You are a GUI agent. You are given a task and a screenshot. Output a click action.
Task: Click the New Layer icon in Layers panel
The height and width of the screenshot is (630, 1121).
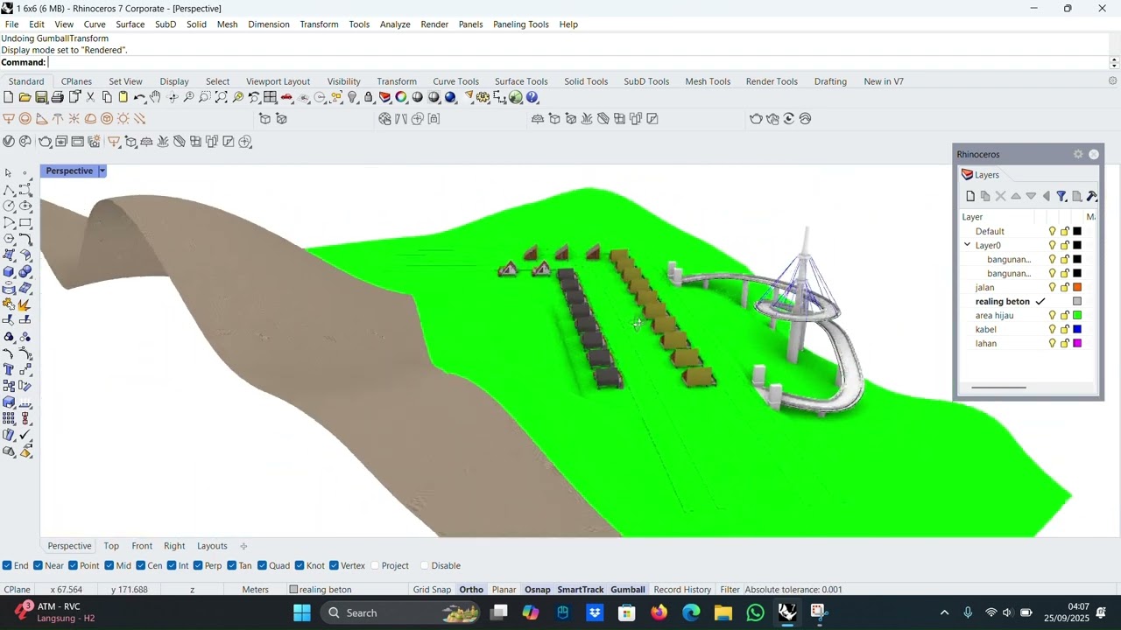969,196
